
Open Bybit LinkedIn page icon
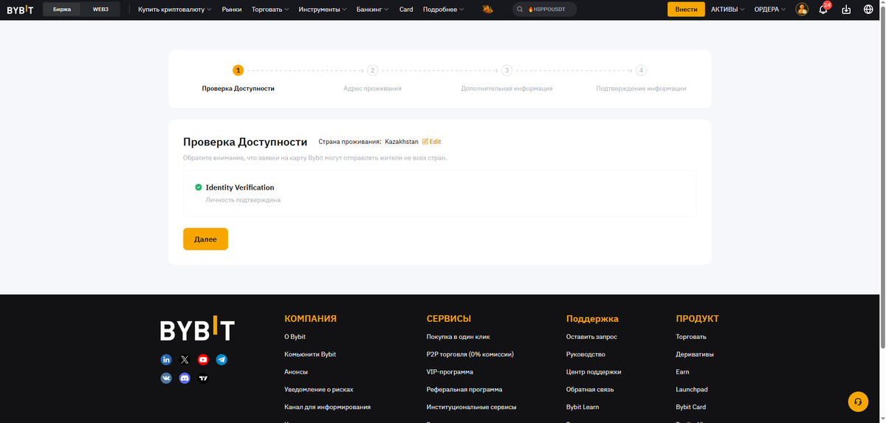(166, 360)
